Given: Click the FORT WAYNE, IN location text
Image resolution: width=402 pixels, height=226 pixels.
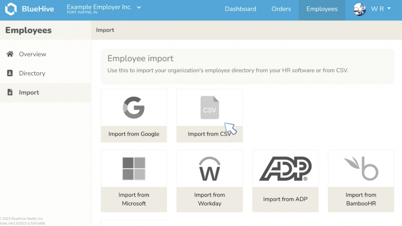Looking at the screenshot, I should 82,12.
